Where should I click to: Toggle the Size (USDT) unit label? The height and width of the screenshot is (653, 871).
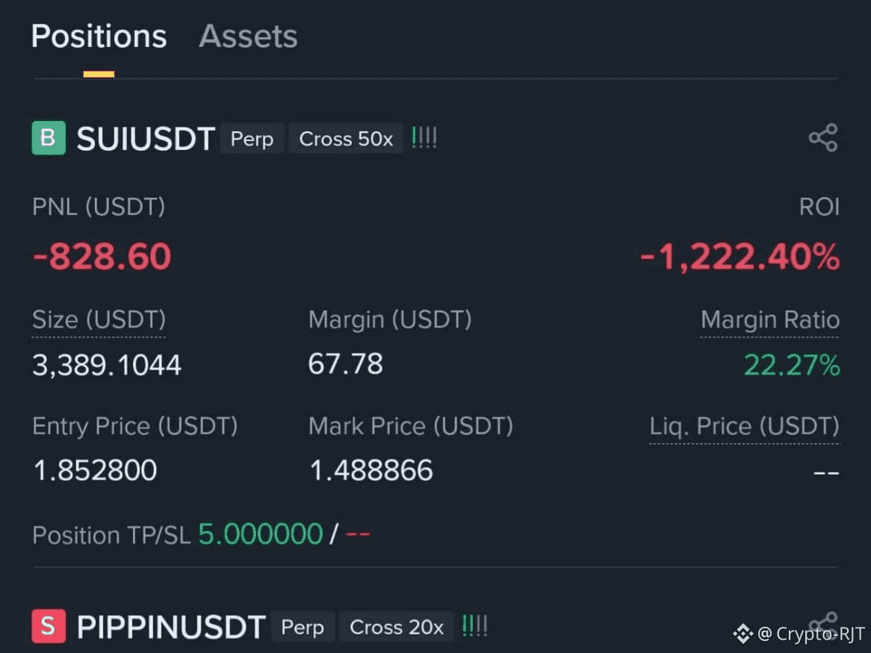tap(99, 321)
